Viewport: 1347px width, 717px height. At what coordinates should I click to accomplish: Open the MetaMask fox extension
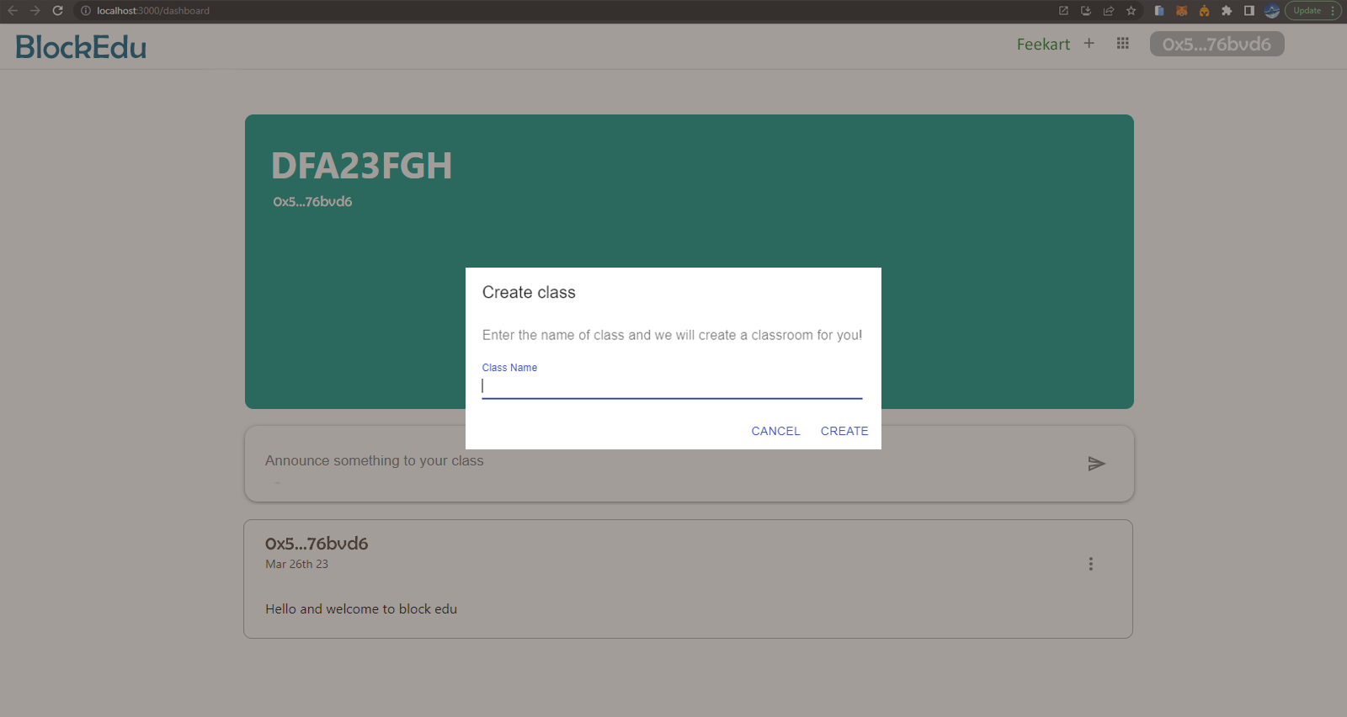click(1181, 11)
